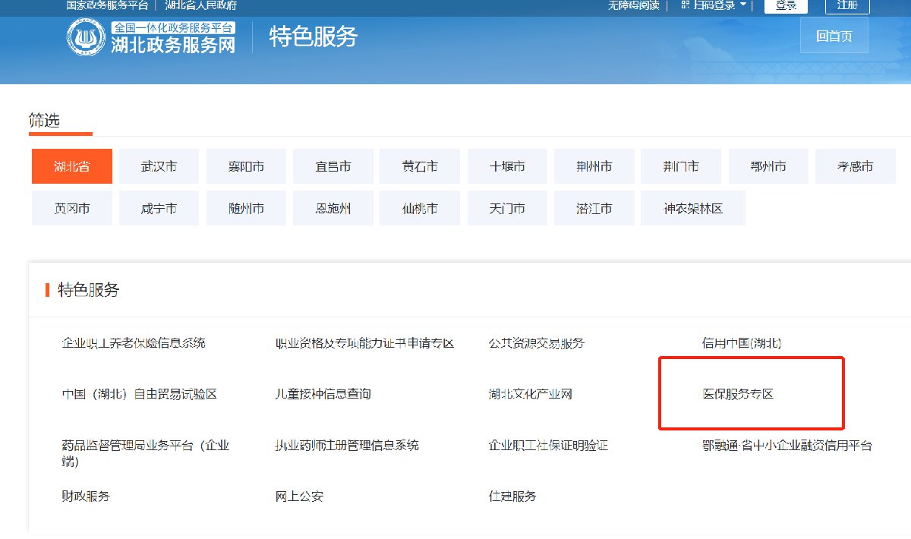Image resolution: width=911 pixels, height=539 pixels.
Task: Open 国家政务服务平台 link
Action: tap(107, 5)
